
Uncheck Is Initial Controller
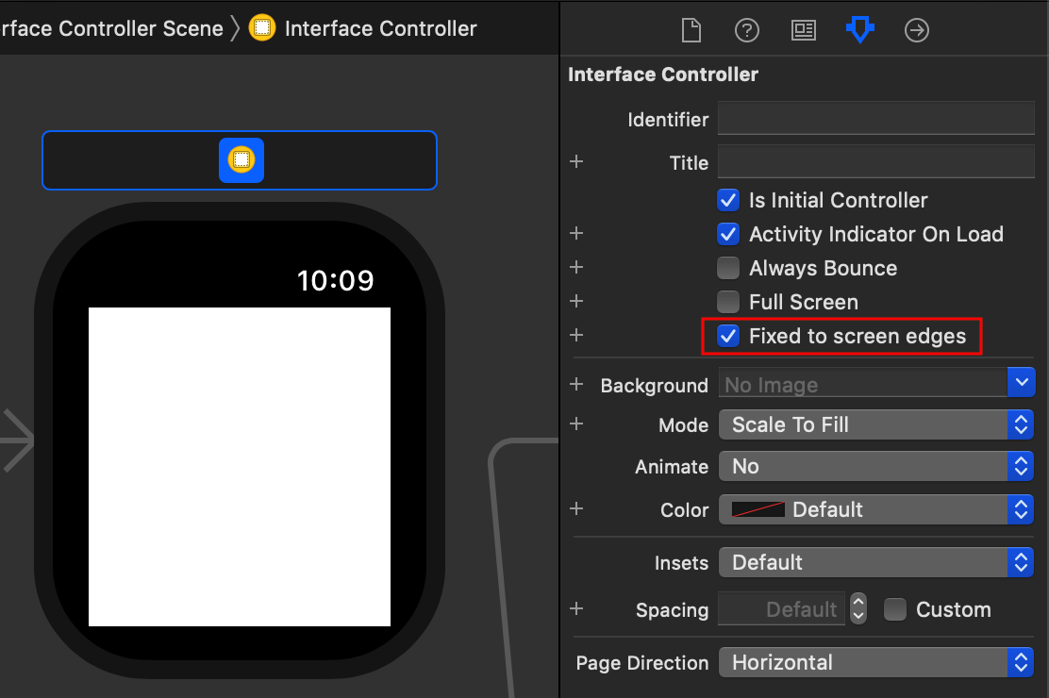pos(728,200)
